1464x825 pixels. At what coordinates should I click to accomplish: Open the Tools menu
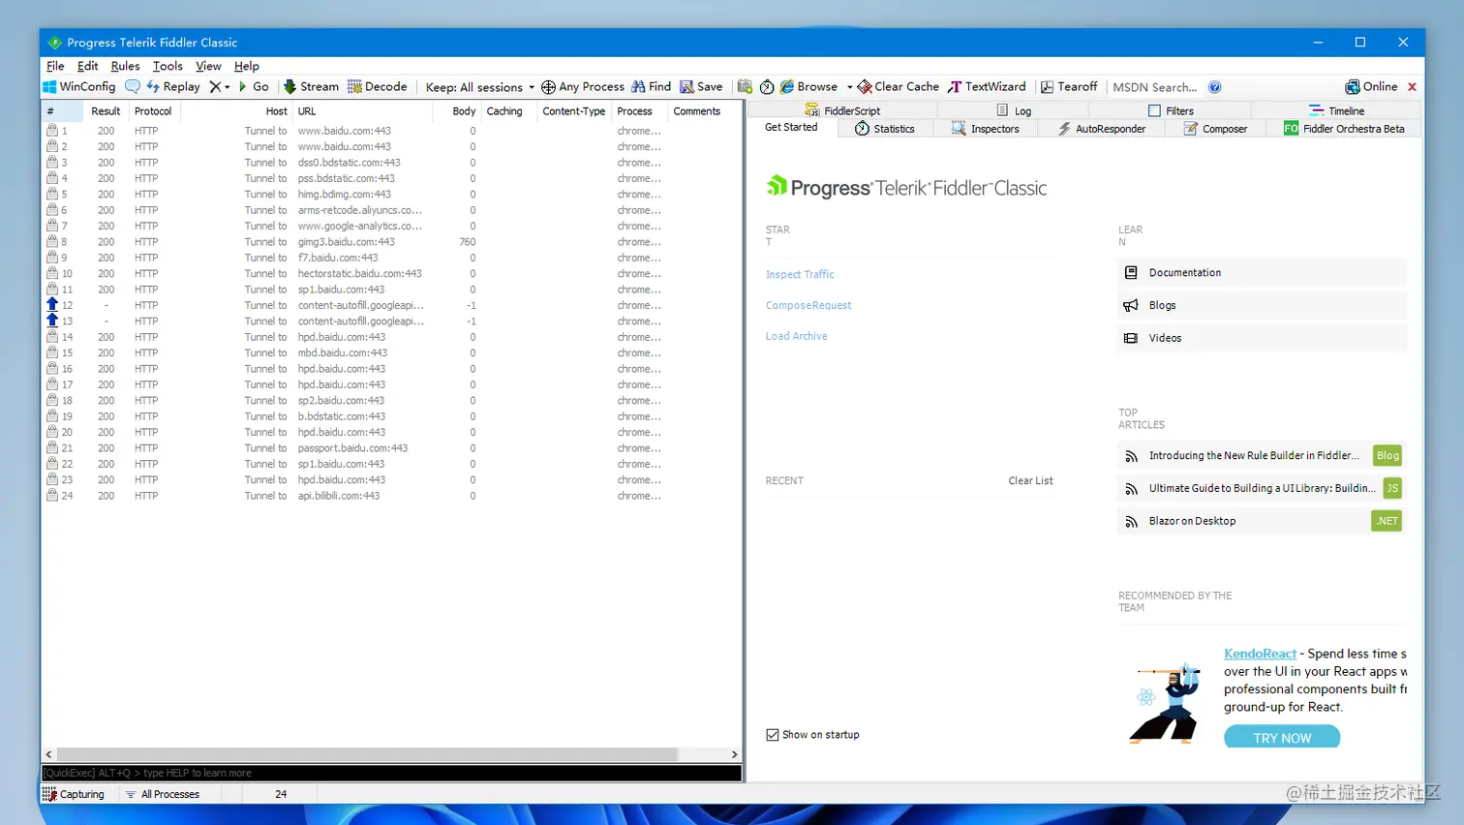coord(168,66)
